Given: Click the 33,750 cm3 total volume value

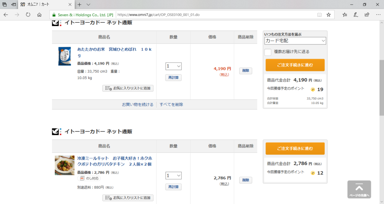Looking at the screenshot, I should click(315, 99).
